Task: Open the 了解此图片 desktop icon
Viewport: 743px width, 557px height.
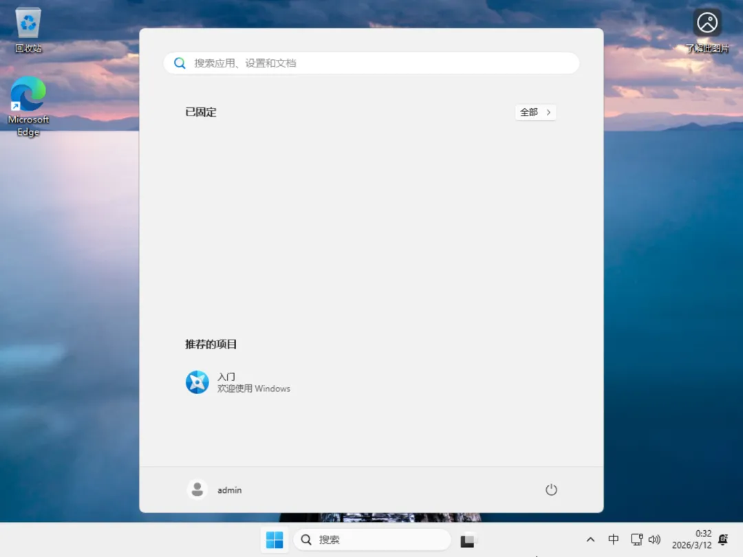Action: 707,30
